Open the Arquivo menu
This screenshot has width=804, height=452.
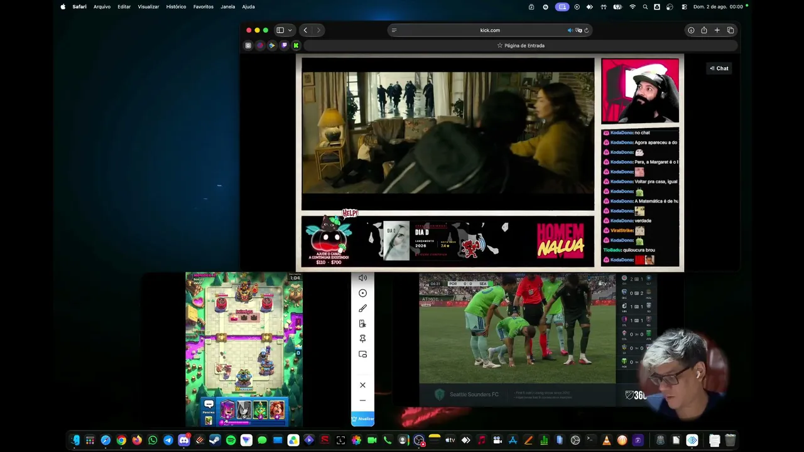102,7
